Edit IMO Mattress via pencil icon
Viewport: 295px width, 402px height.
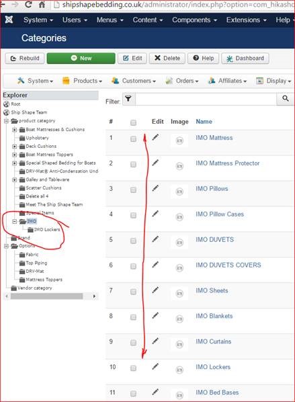[x=155, y=137]
